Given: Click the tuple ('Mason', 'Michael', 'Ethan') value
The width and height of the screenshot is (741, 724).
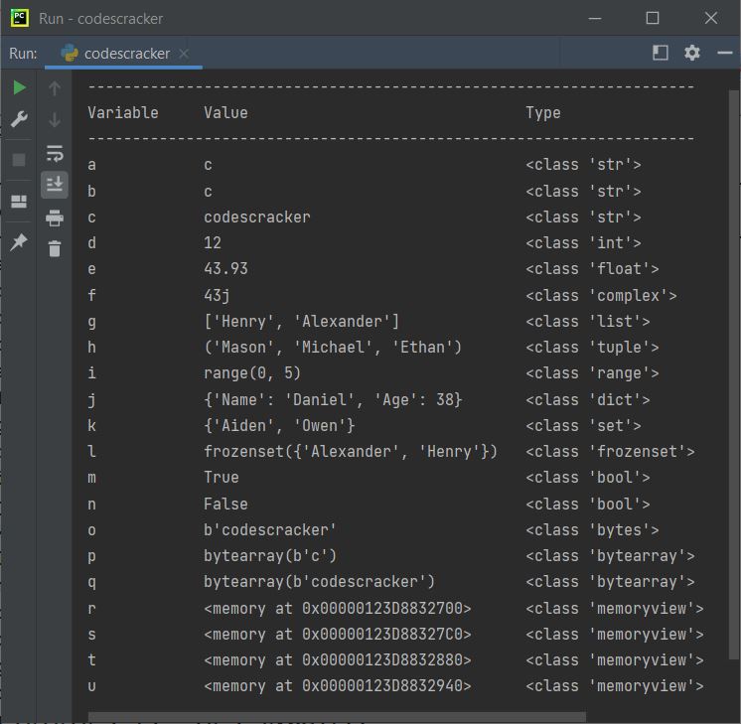Looking at the screenshot, I should 333,348.
